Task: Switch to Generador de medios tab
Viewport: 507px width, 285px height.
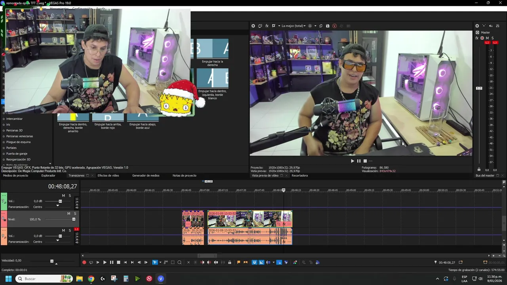Action: point(146,175)
